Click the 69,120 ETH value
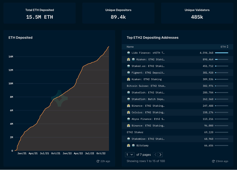This screenshot has height=170, width=237. tap(209, 132)
